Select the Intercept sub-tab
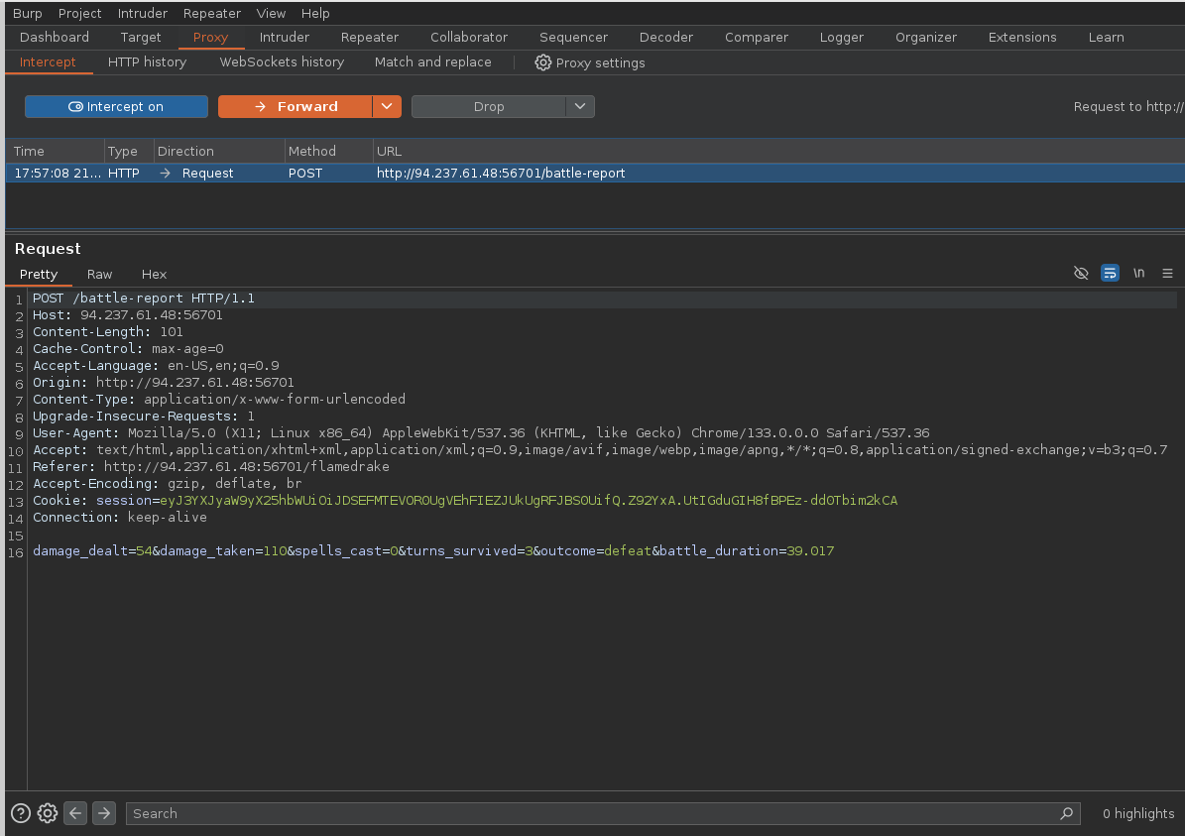 [x=48, y=62]
